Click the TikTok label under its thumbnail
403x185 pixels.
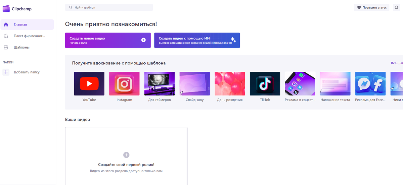click(x=265, y=100)
